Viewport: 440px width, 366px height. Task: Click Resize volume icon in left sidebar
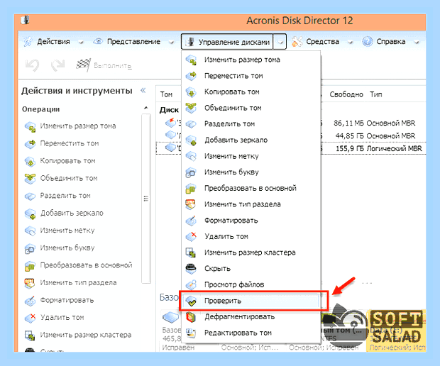30,127
